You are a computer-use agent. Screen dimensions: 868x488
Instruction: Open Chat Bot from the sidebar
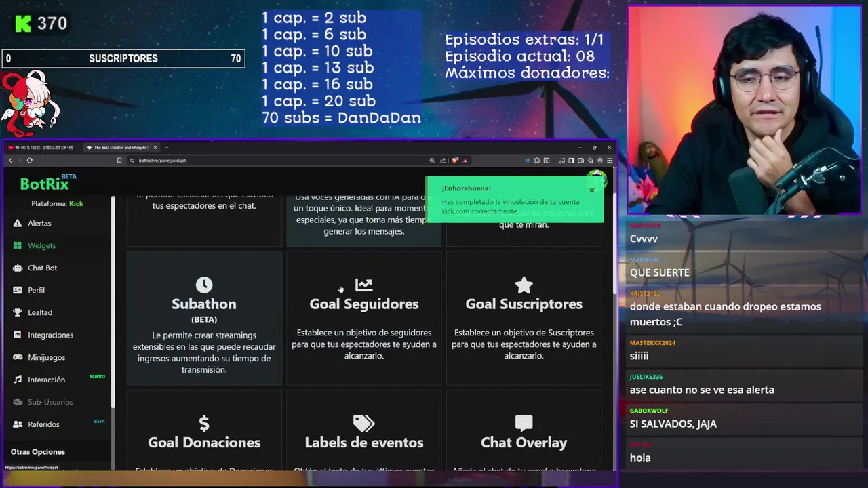point(42,268)
